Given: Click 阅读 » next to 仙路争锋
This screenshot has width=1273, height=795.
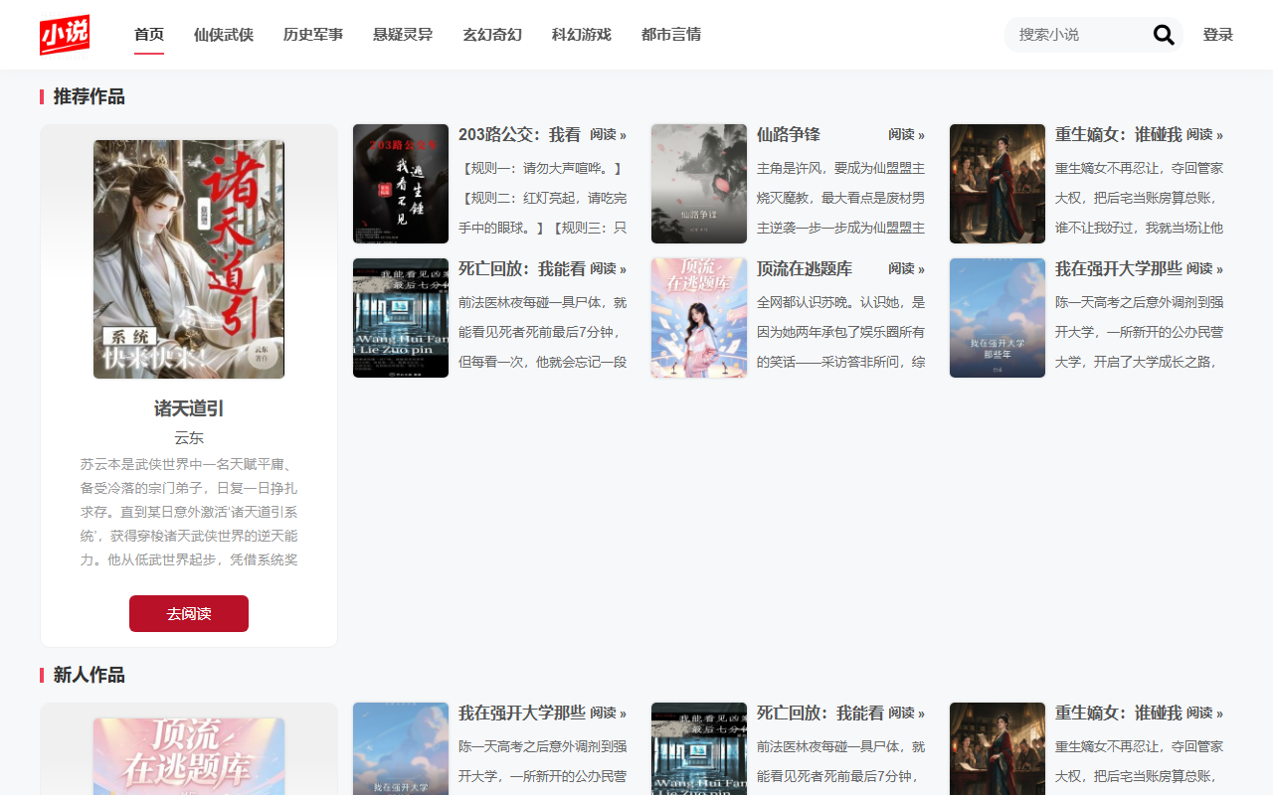Looking at the screenshot, I should (x=906, y=134).
